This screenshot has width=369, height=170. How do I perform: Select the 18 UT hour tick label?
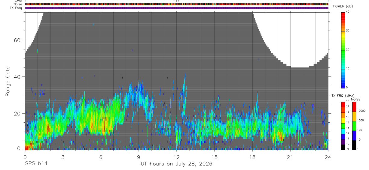pos(252,157)
